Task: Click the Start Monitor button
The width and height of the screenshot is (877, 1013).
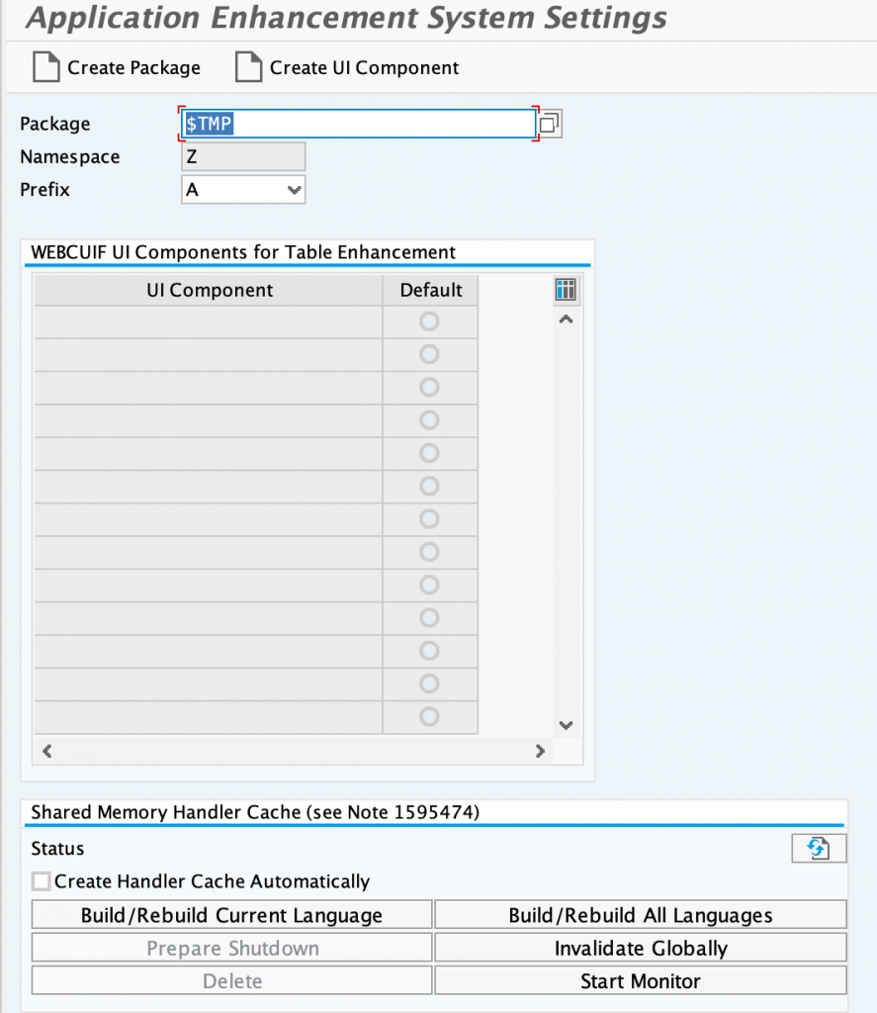Action: (641, 980)
